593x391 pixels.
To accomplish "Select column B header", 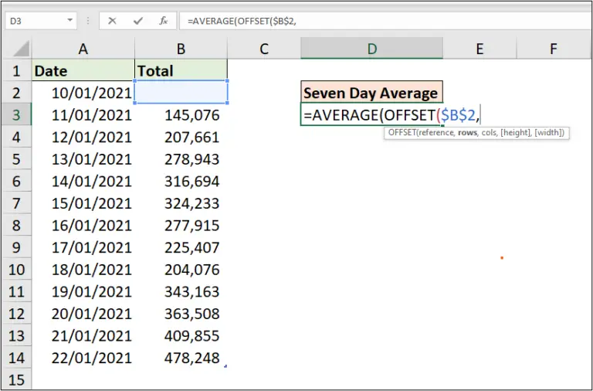I will 181,49.
